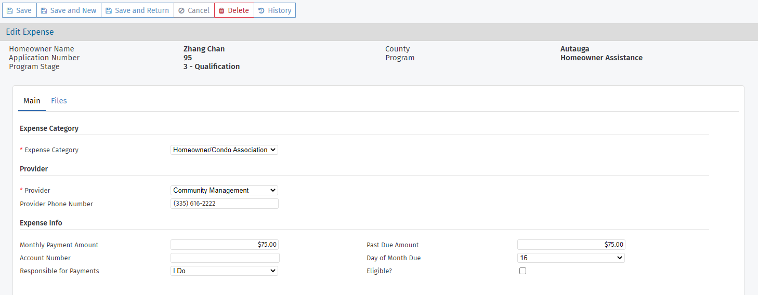Click into the Account Number field
Image resolution: width=758 pixels, height=295 pixels.
click(225, 258)
